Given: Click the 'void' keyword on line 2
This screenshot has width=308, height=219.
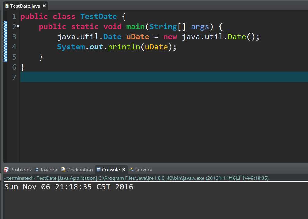Looking at the screenshot, I should point(113,26).
